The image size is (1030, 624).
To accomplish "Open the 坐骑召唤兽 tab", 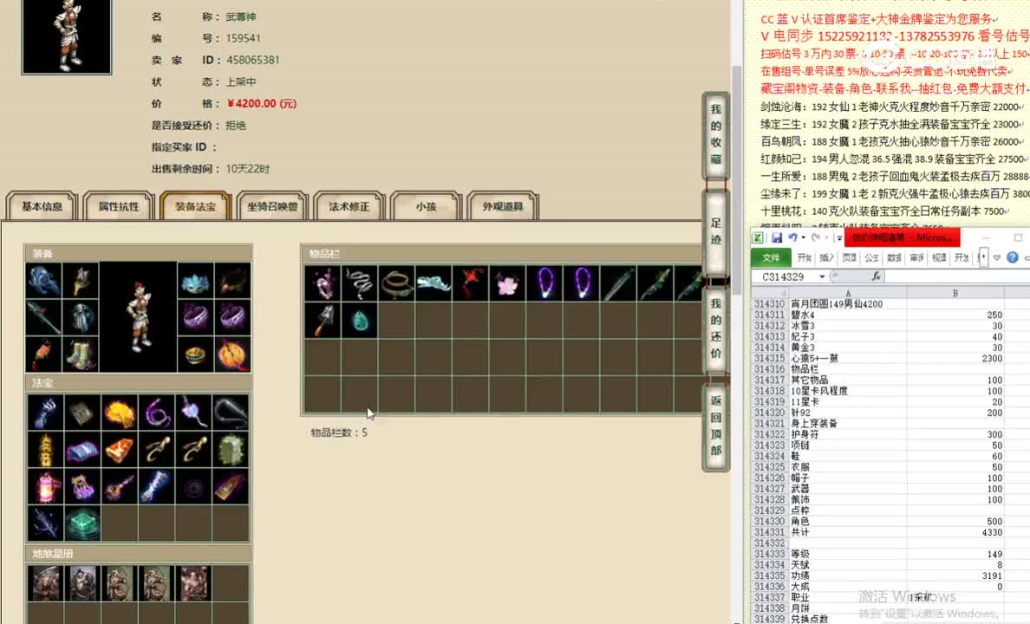I will pos(272,206).
